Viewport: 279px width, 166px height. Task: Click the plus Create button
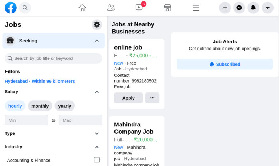click(225, 8)
